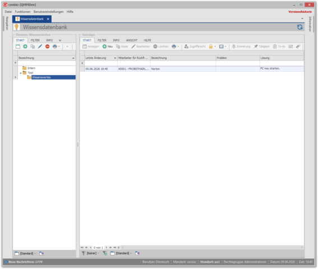Click the Tätigkeit pin button
Screen dimensions: 318x269
coord(261,47)
